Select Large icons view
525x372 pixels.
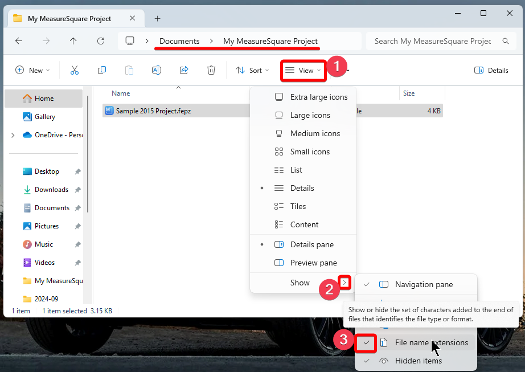click(x=303, y=115)
